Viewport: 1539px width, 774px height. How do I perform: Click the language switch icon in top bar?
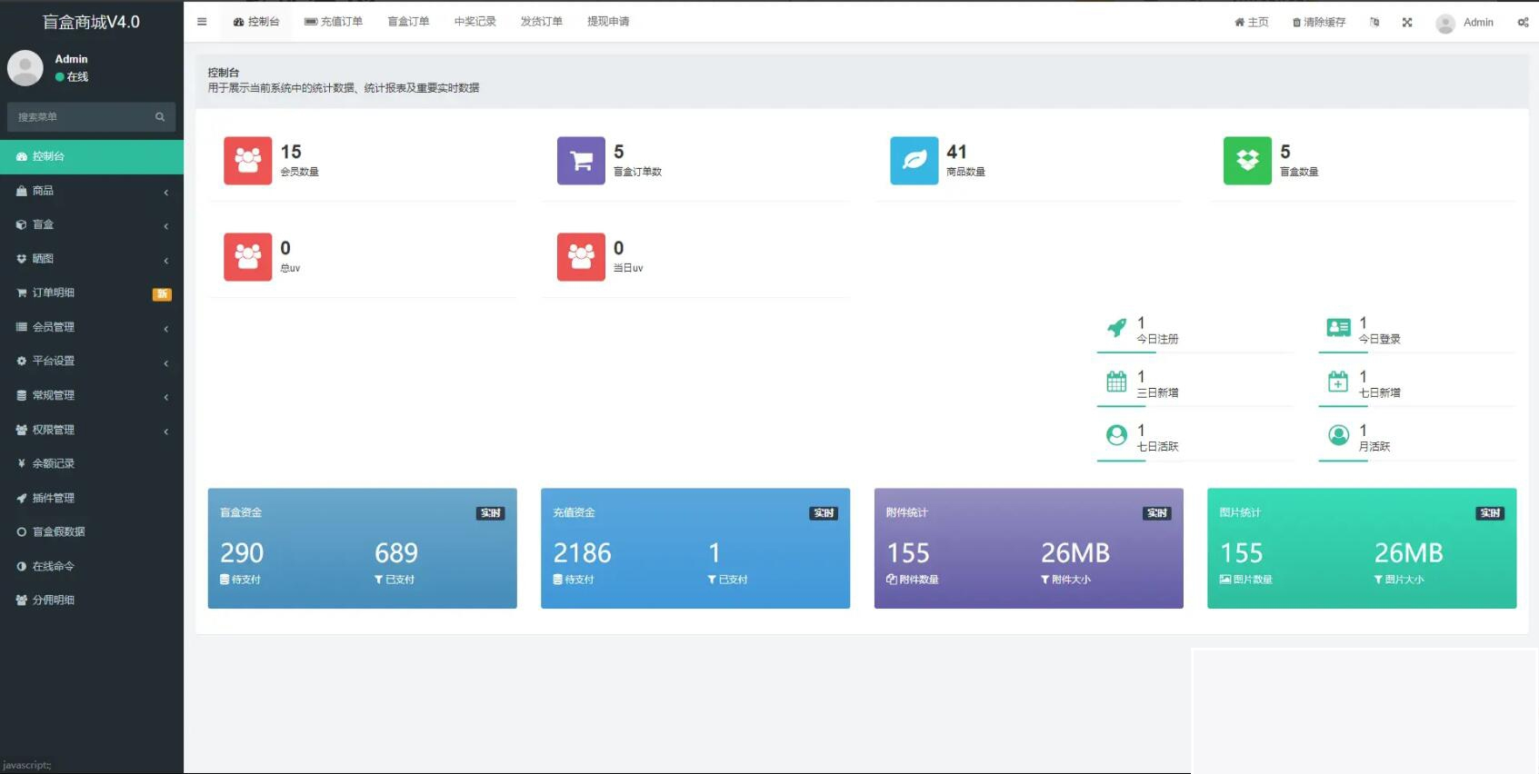coord(1374,23)
